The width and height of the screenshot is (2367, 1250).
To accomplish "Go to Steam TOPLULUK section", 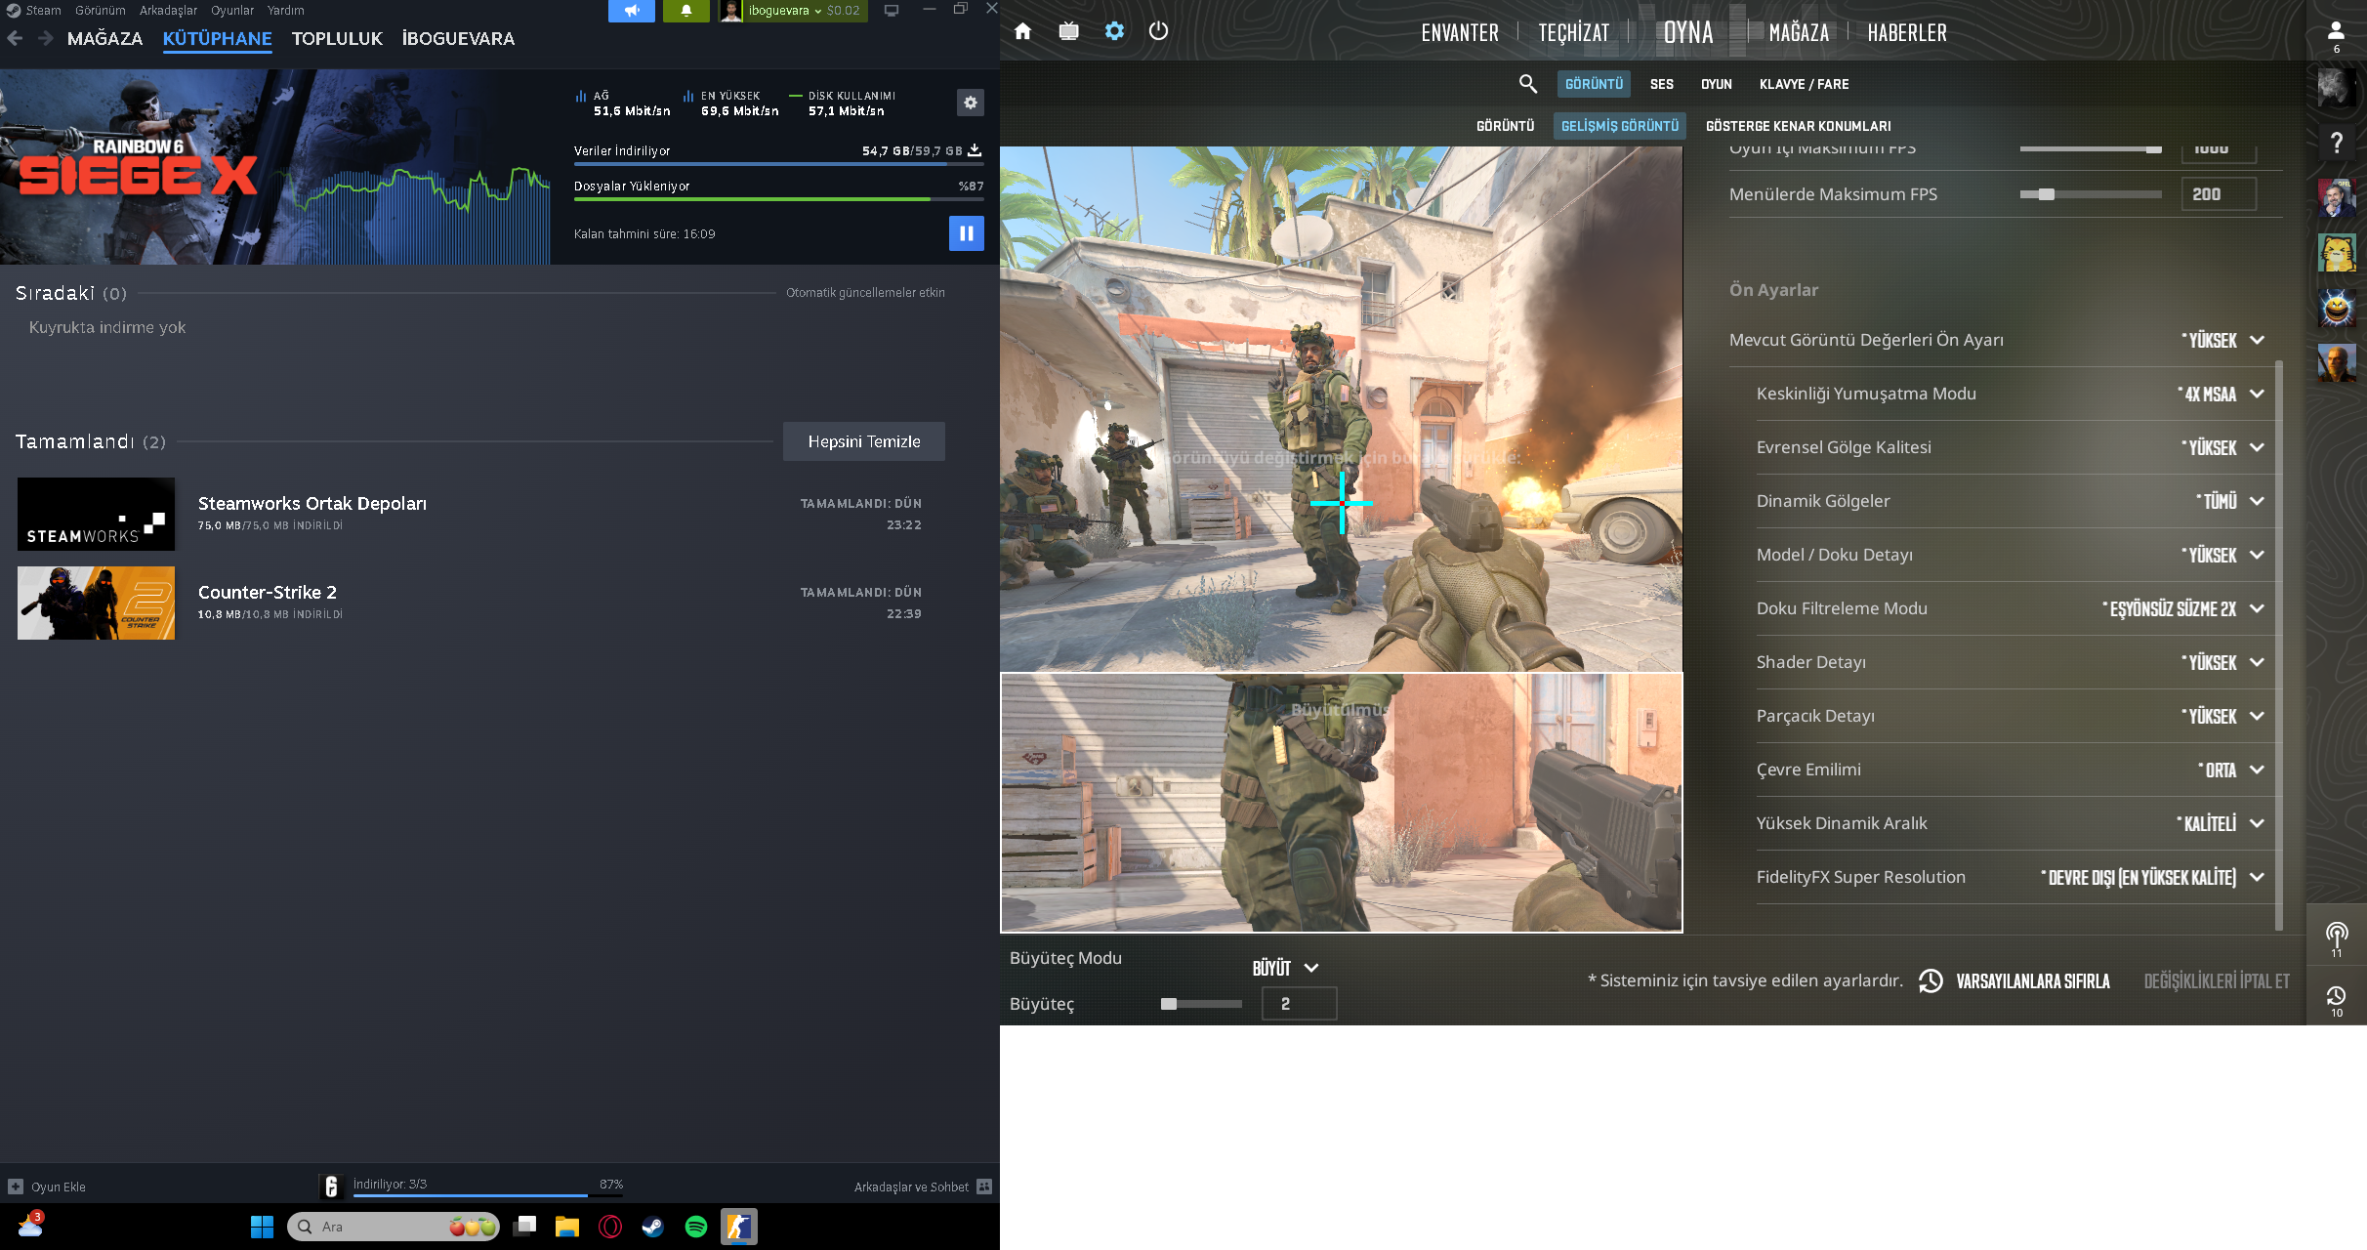I will click(337, 38).
